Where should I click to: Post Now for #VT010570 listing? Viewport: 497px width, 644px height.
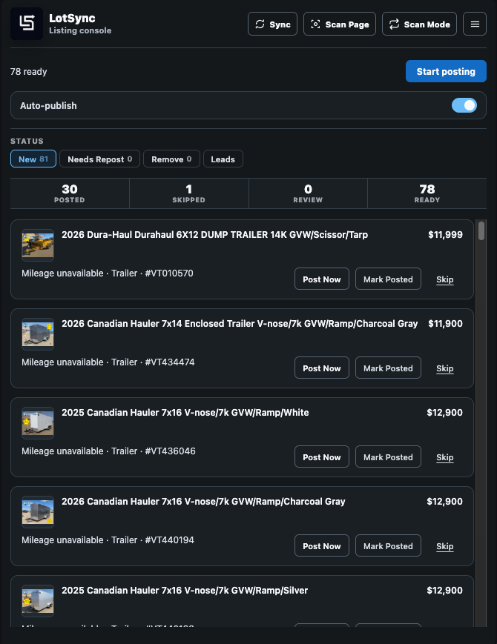[x=321, y=279]
